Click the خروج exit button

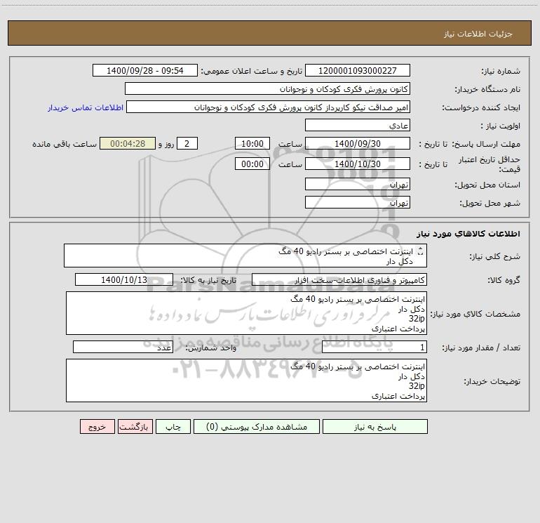[x=97, y=426]
